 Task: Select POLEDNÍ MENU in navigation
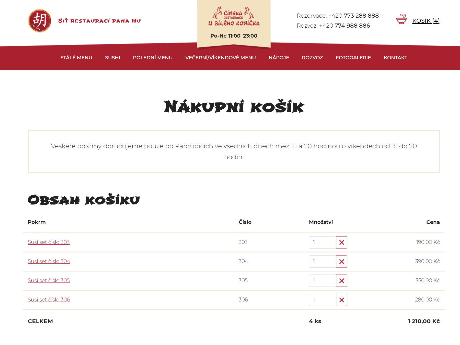[x=153, y=58]
